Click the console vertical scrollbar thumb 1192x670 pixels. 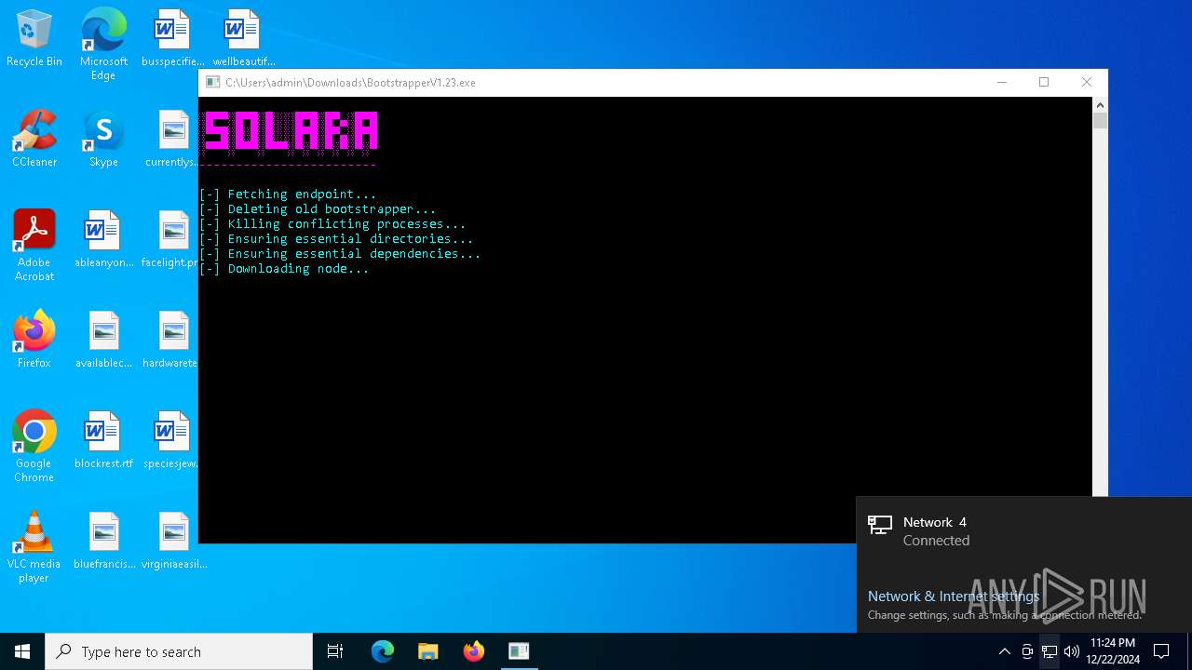coord(1100,121)
